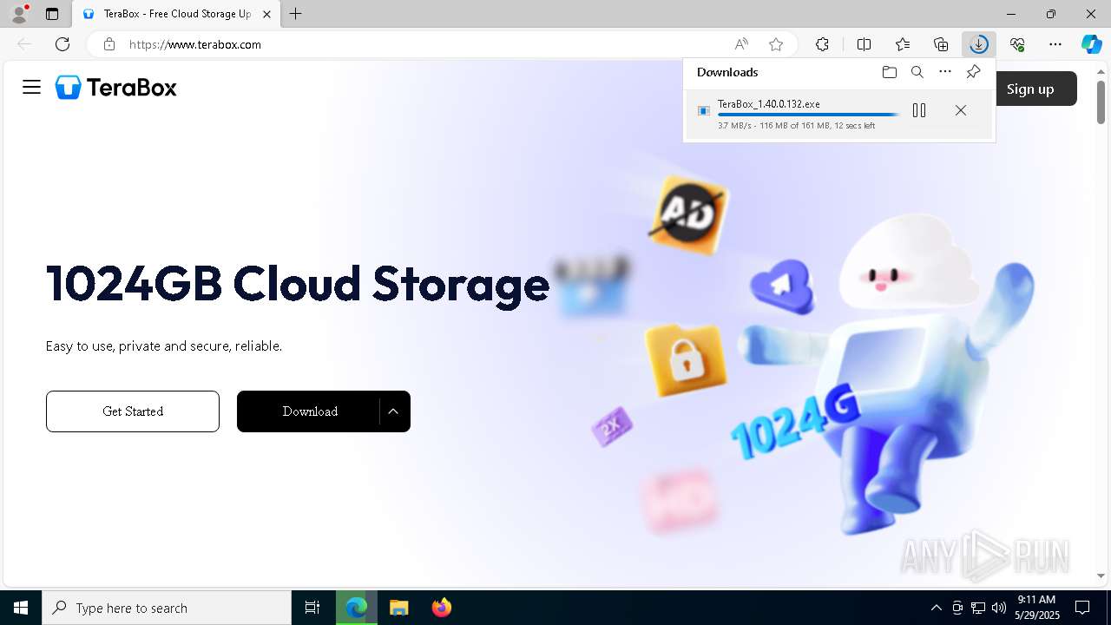The width and height of the screenshot is (1111, 625).
Task: Click the black Download button
Action: click(x=309, y=411)
